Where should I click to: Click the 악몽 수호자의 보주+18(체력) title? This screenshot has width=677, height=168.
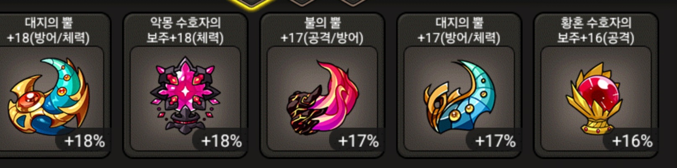[185, 30]
